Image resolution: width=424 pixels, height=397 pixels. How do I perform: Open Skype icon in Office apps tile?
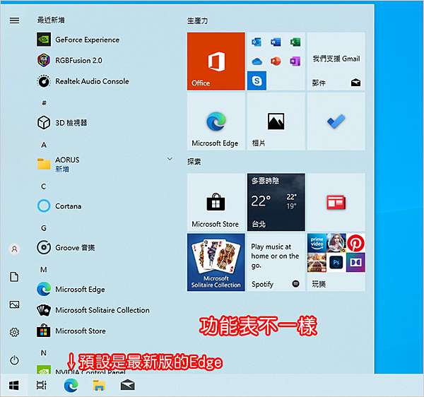point(257,81)
